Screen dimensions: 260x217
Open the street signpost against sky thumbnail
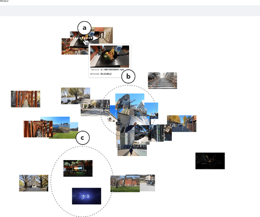(x=130, y=102)
